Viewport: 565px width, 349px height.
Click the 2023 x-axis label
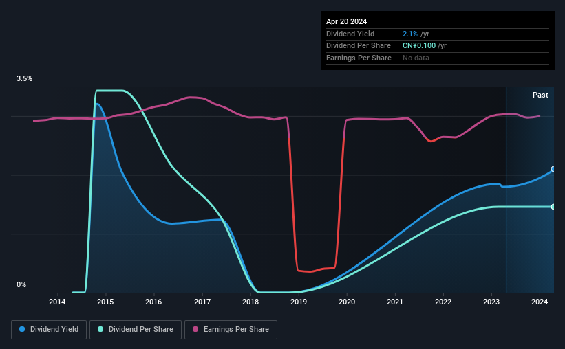click(491, 302)
